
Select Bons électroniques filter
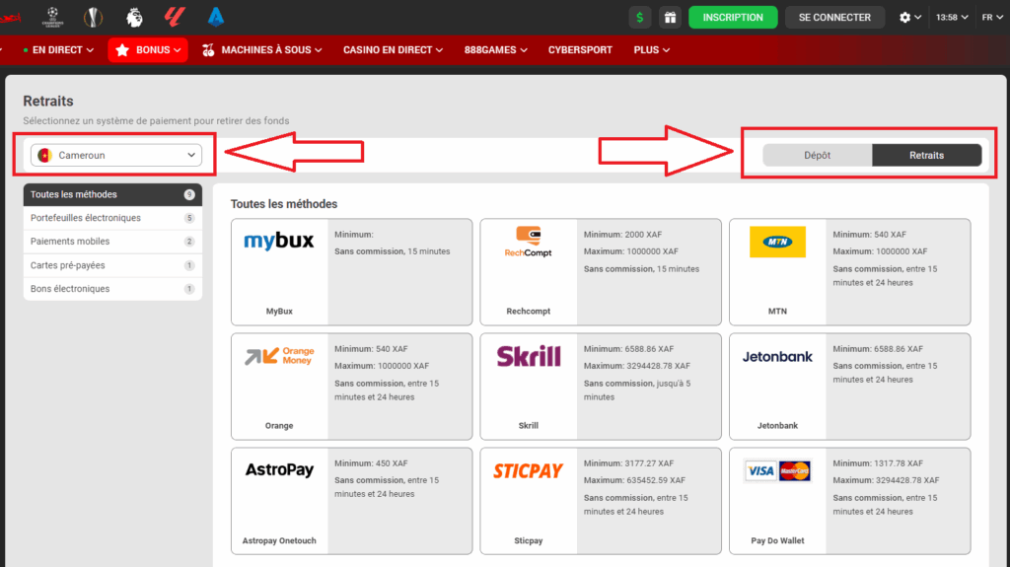(112, 289)
